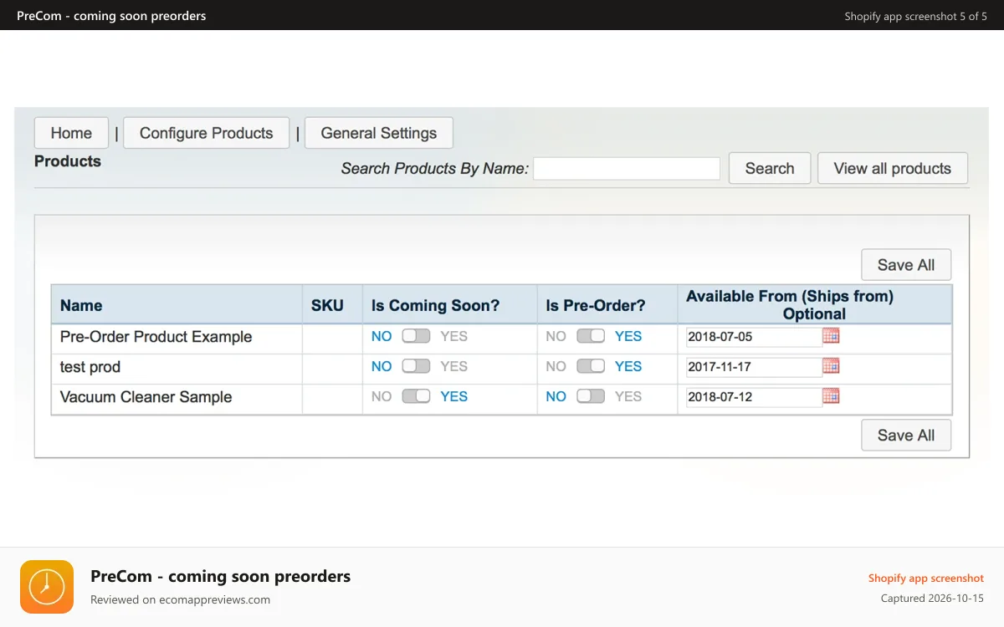The height and width of the screenshot is (627, 1004).
Task: Toggle Is Pre-Order for Pre-Order Product Example
Action: point(591,336)
